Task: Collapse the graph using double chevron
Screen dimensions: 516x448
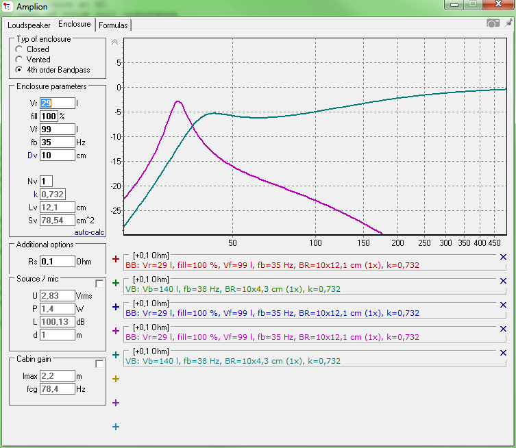Action: pyautogui.click(x=114, y=42)
